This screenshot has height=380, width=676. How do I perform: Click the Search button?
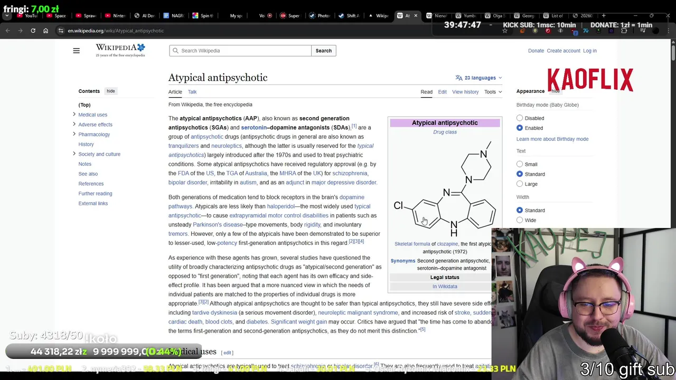pos(324,51)
